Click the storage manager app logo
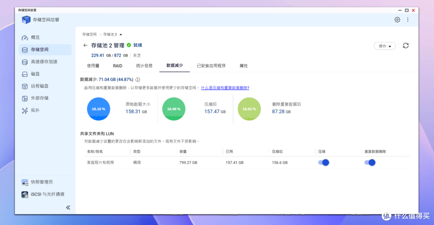Image resolution: width=434 pixels, height=225 pixels. coord(26,20)
